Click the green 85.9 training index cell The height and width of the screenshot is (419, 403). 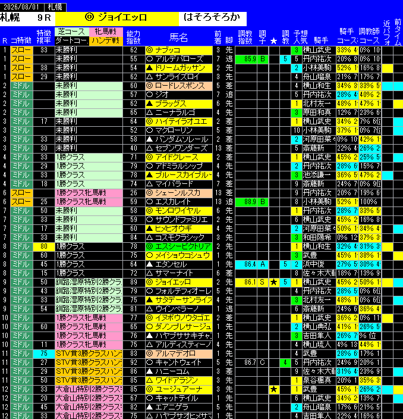(246, 59)
